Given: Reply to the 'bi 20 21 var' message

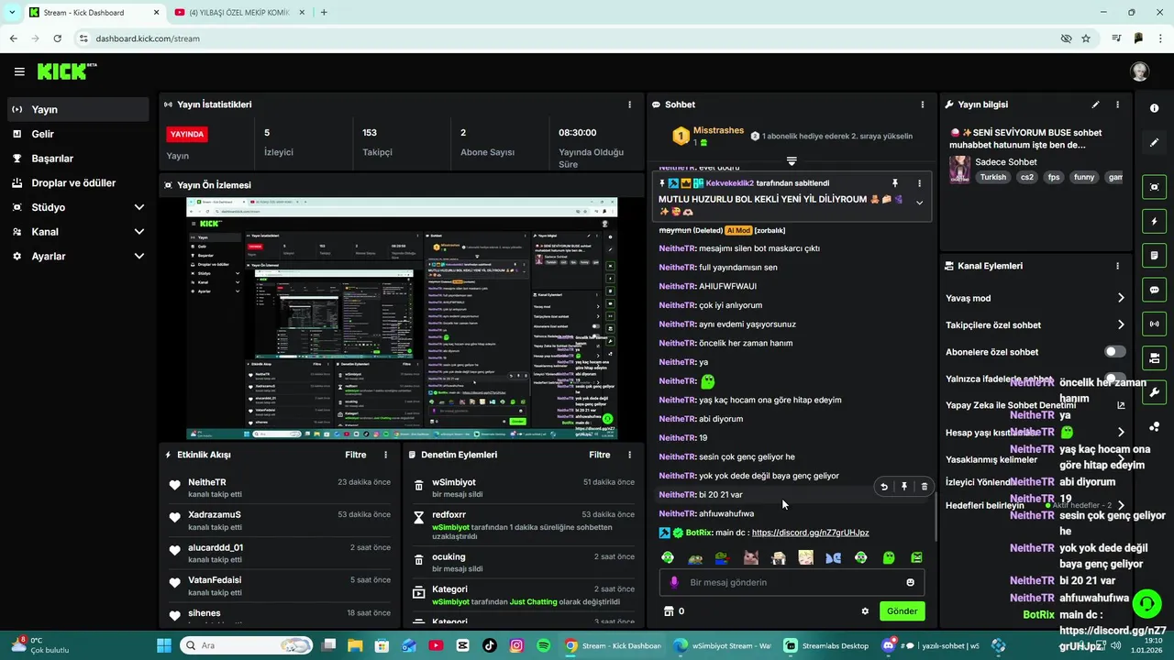Looking at the screenshot, I should [884, 487].
